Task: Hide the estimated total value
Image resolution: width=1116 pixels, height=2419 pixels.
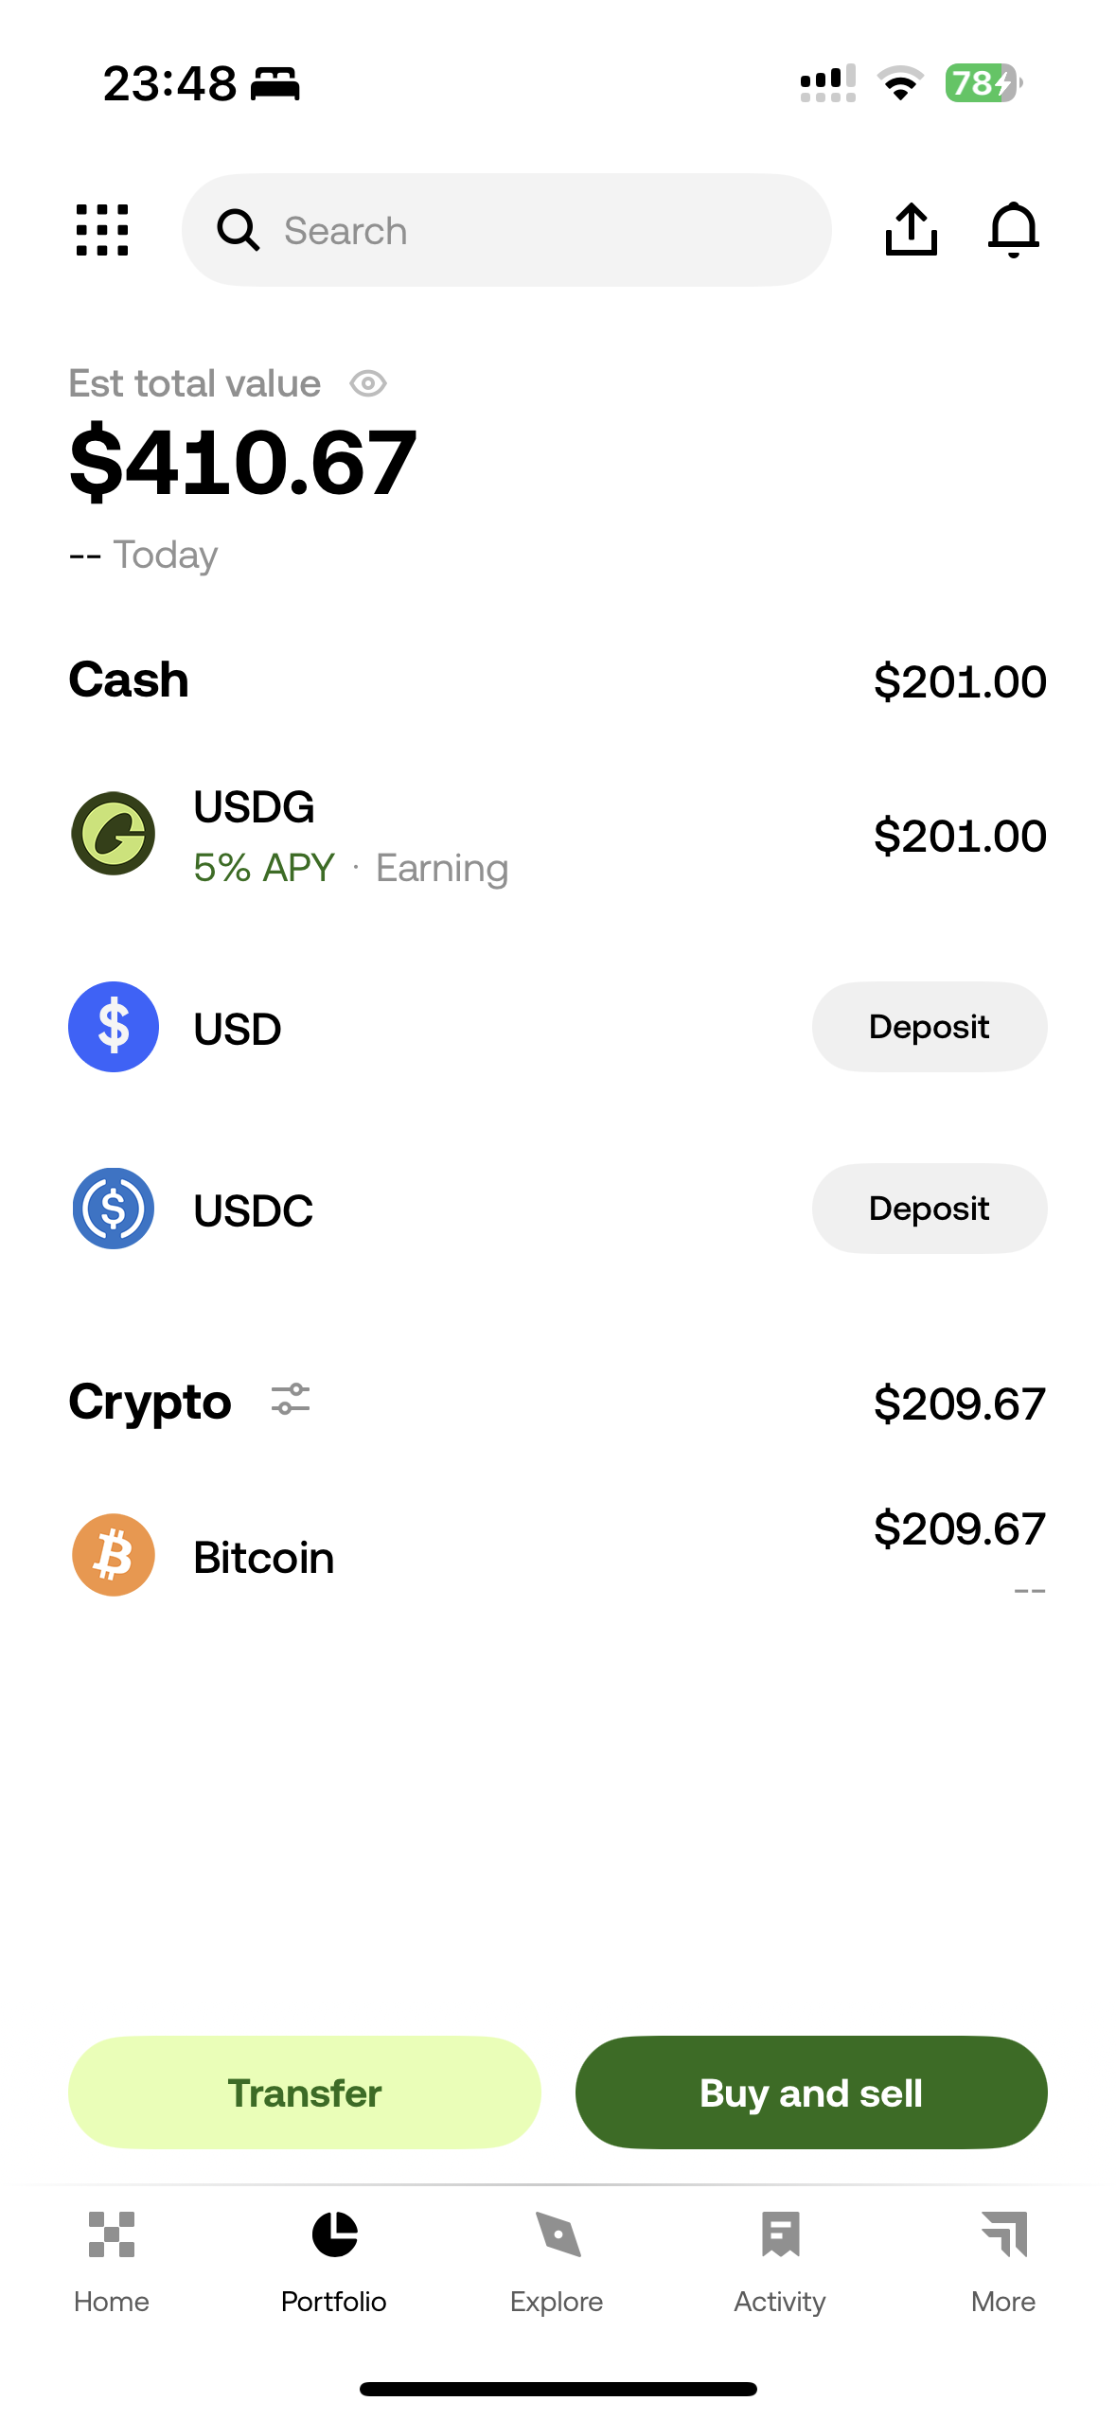Action: (368, 383)
